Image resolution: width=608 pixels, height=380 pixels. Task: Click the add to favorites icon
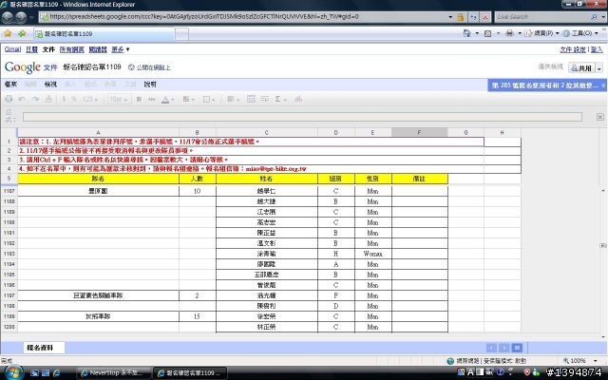click(22, 34)
